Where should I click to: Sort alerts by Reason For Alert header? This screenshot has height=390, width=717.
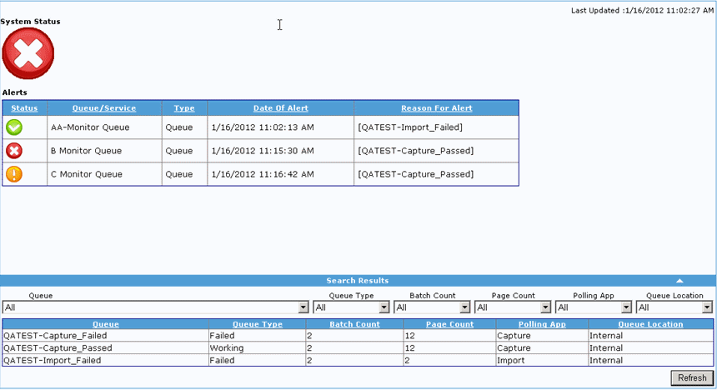(437, 108)
